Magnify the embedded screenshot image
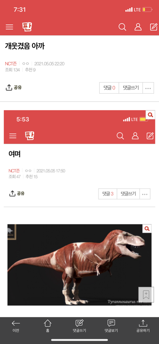The width and height of the screenshot is (159, 344). [x=150, y=115]
